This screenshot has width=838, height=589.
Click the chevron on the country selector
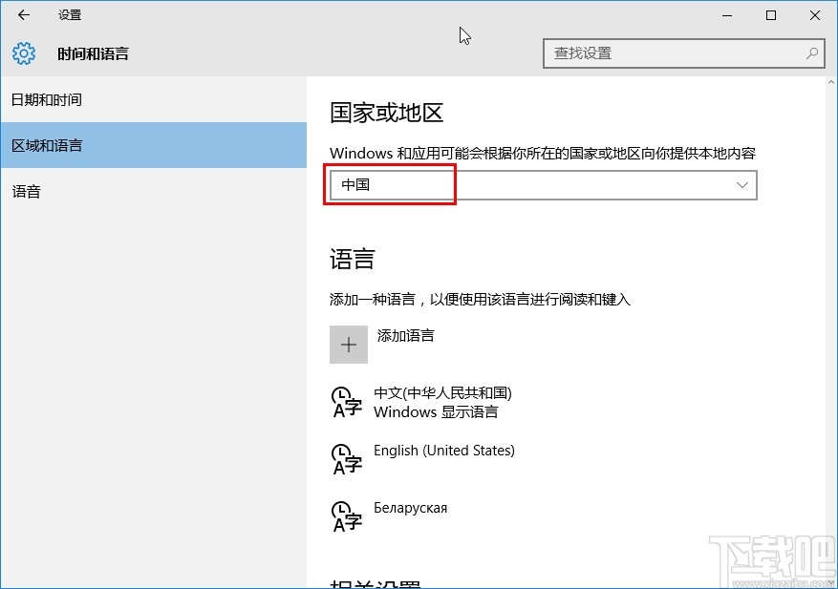(742, 184)
